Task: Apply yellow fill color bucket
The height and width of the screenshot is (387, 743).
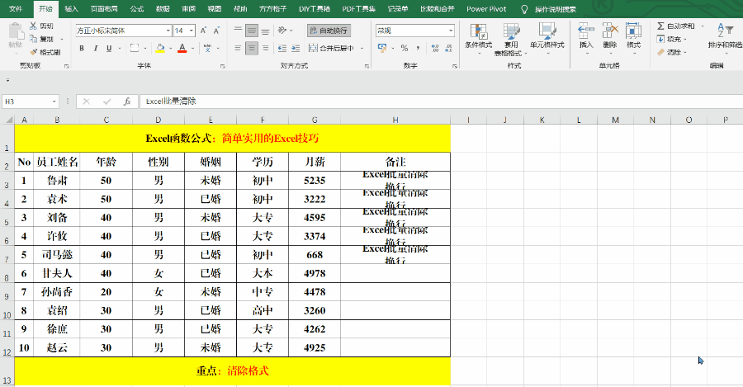Action: (x=160, y=48)
